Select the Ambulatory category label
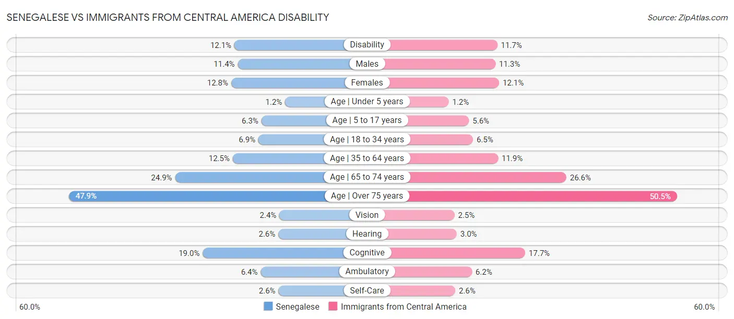This screenshot has height=319, width=734. click(x=367, y=272)
